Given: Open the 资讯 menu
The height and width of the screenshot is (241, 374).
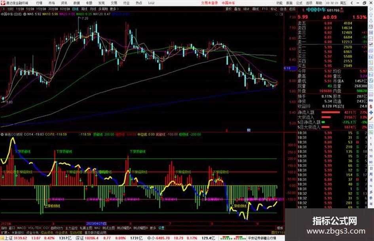Looking at the screenshot, I should (64, 3).
